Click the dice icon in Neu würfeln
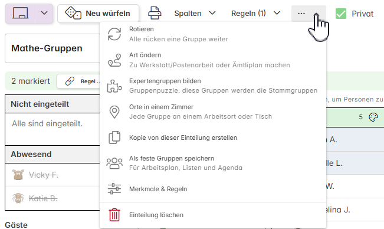Screen dimensions: 384x229 pyautogui.click(x=73, y=13)
